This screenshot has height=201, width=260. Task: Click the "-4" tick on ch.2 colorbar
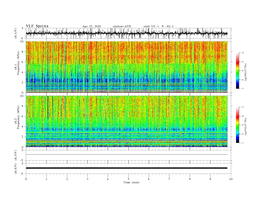click(242, 116)
